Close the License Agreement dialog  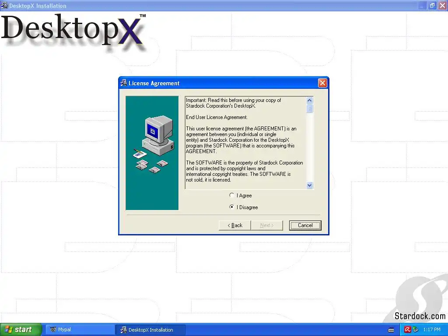[x=322, y=83]
